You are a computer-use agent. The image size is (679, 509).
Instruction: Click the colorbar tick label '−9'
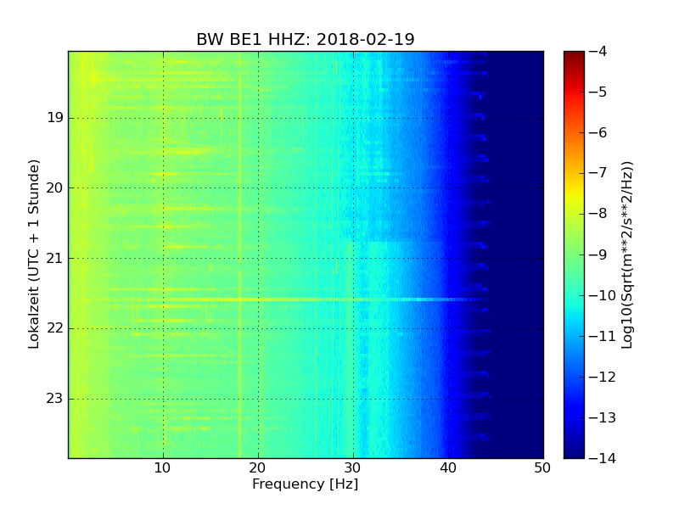(598, 255)
